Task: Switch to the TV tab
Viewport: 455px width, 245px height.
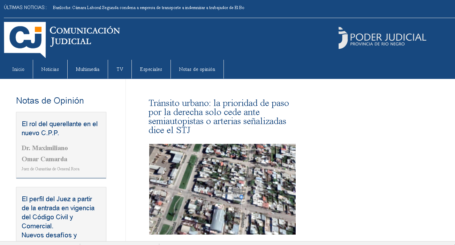Action: pyautogui.click(x=120, y=69)
